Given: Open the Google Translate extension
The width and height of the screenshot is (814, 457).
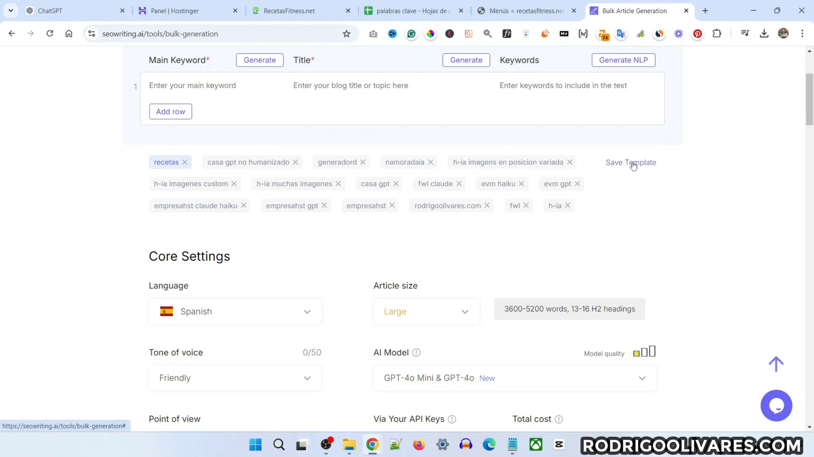Looking at the screenshot, I should 621,34.
